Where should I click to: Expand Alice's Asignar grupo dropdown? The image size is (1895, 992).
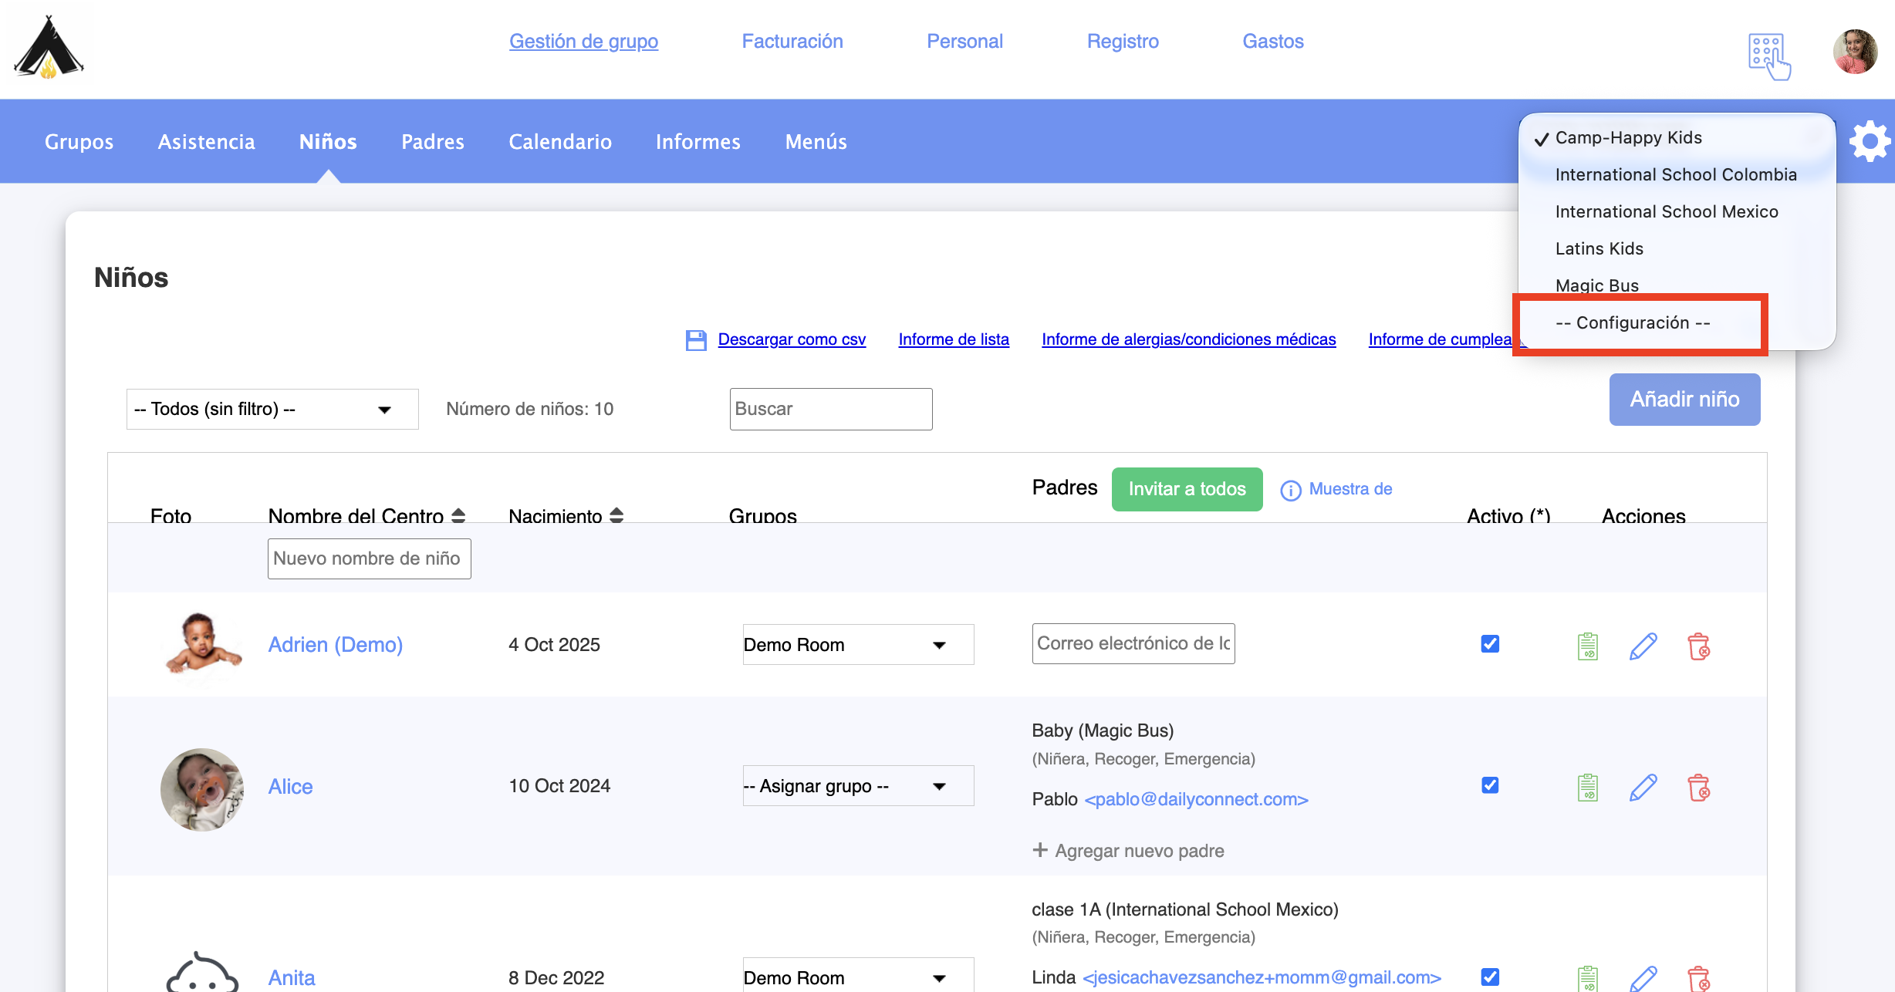(x=857, y=786)
